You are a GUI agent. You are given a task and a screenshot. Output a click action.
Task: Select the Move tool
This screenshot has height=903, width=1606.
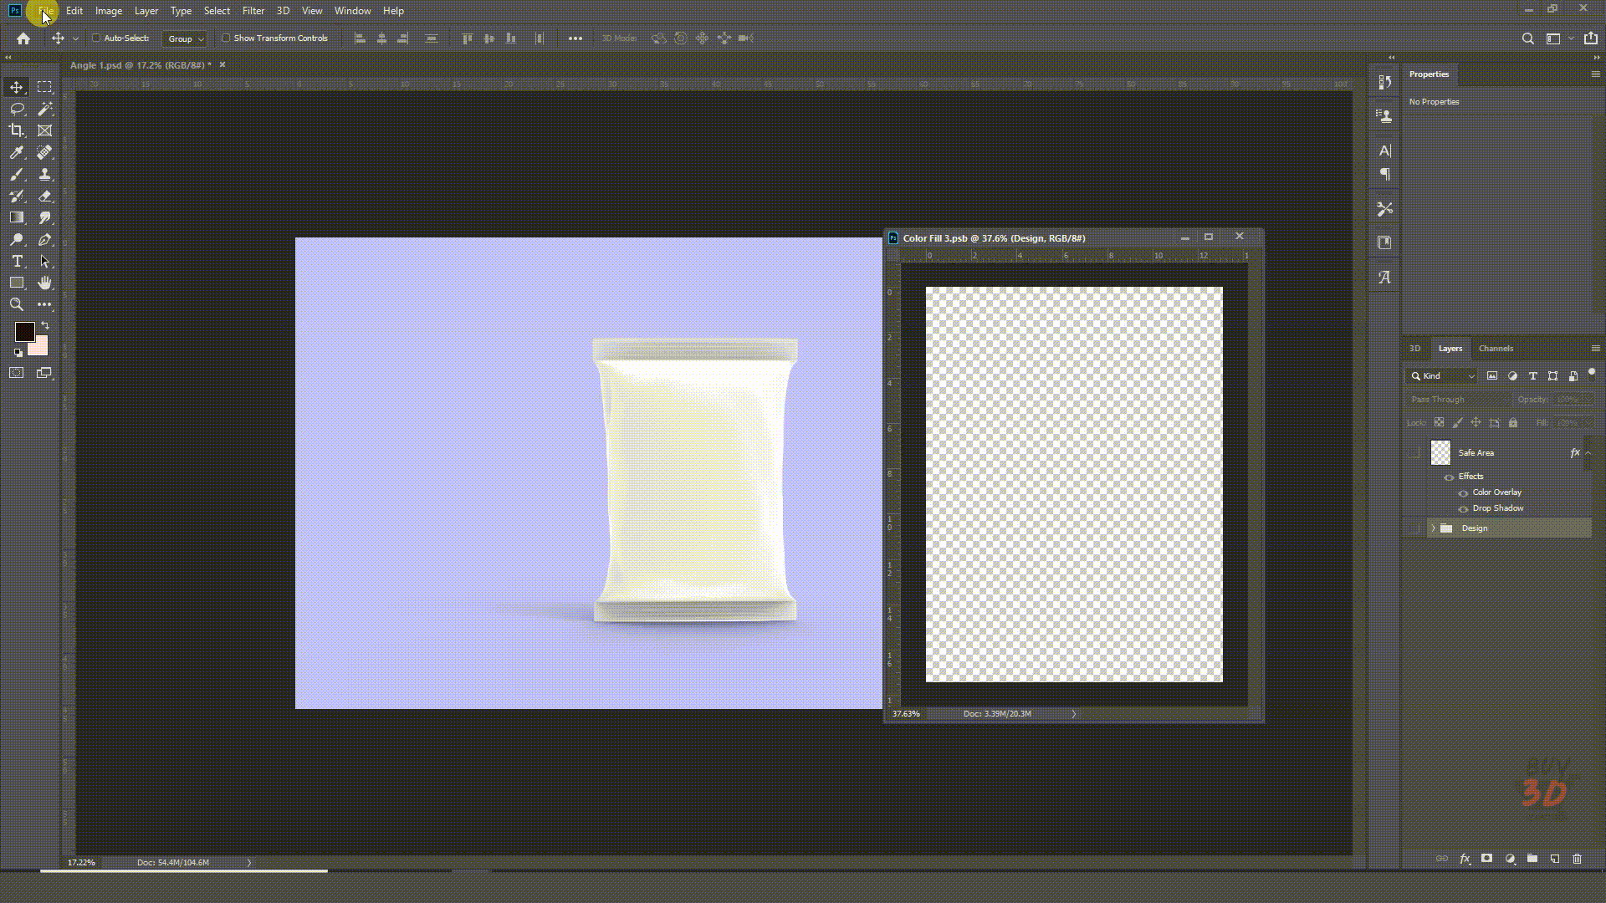pos(16,87)
